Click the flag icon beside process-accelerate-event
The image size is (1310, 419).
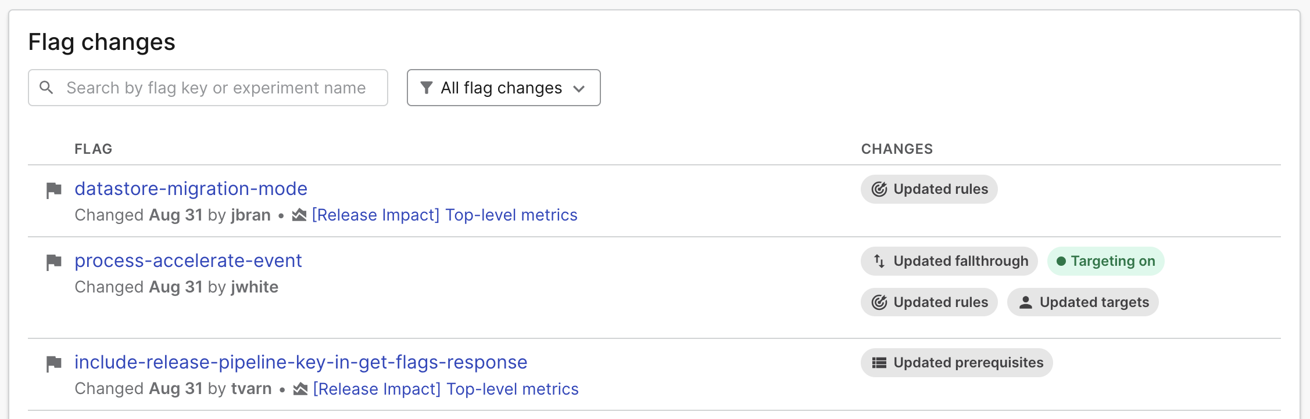click(x=54, y=261)
